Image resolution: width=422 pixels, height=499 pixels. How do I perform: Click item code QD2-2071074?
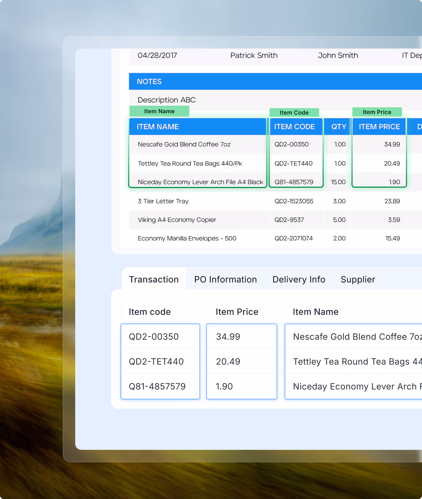(x=293, y=238)
